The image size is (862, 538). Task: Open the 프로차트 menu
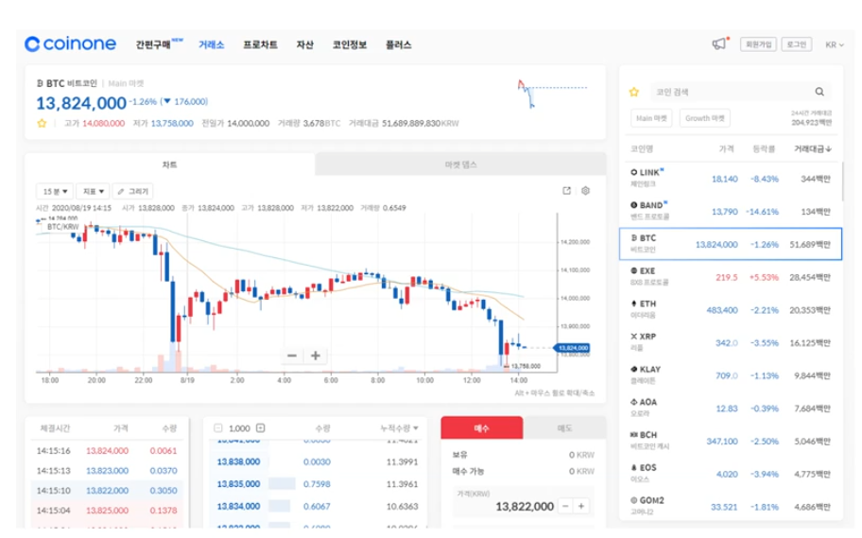point(260,44)
